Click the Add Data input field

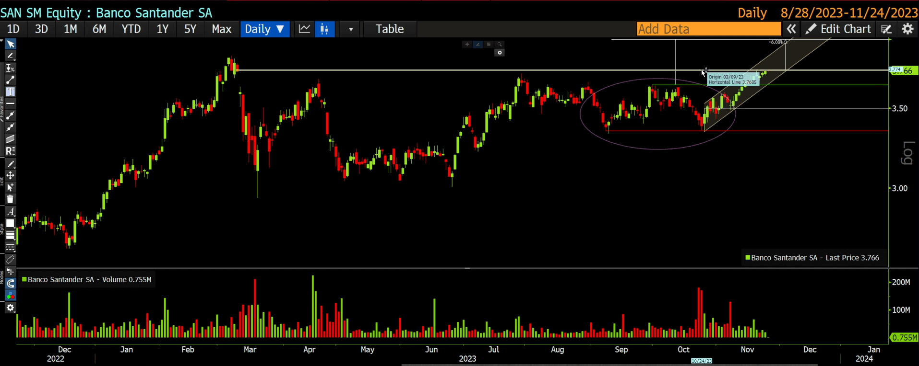709,29
